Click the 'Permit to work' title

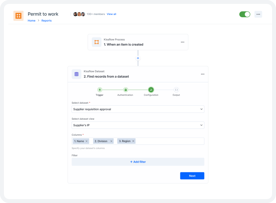click(x=43, y=14)
